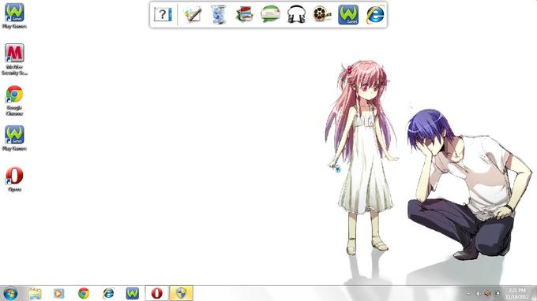Open the network tray icon
The width and height of the screenshot is (537, 301).
497,293
